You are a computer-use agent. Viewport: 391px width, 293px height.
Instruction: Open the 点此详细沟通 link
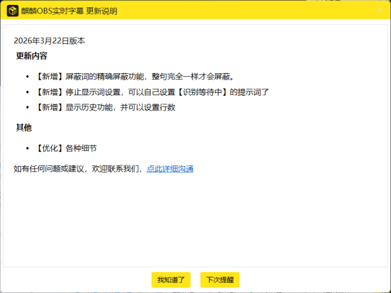(x=170, y=168)
